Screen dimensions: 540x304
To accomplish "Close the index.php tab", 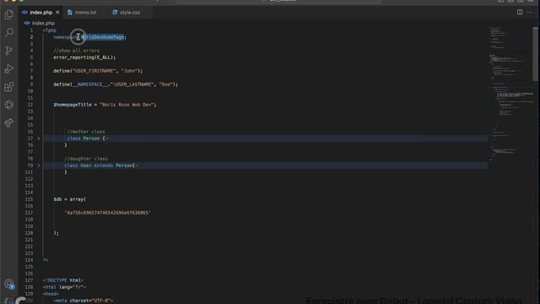I will 57,13.
